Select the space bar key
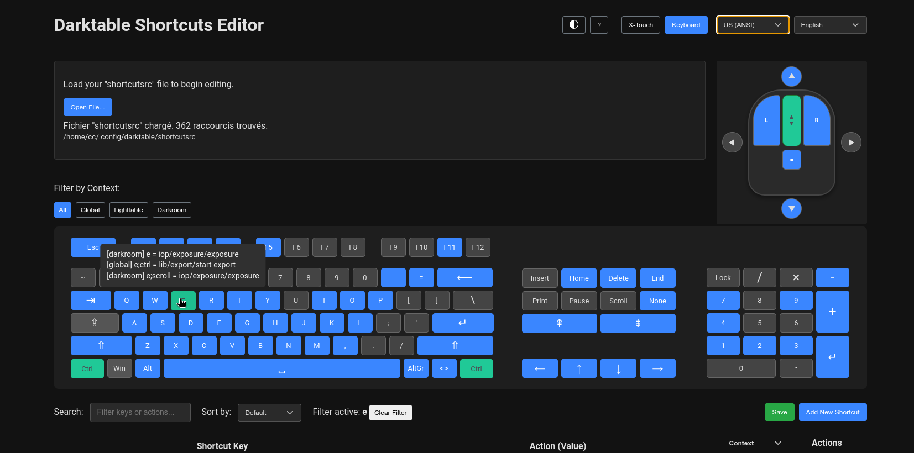Viewport: 914px width, 453px height. click(281, 368)
